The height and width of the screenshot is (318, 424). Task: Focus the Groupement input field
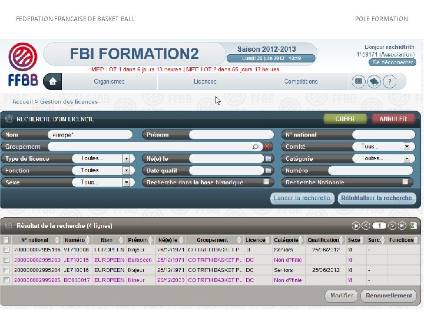[x=150, y=147]
